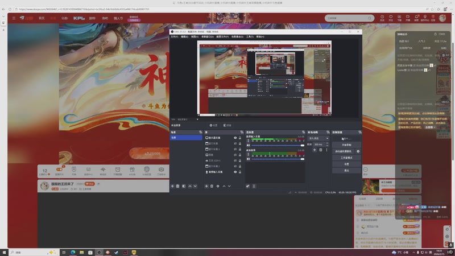Click Start Virtual Camera button

[x=344, y=151]
